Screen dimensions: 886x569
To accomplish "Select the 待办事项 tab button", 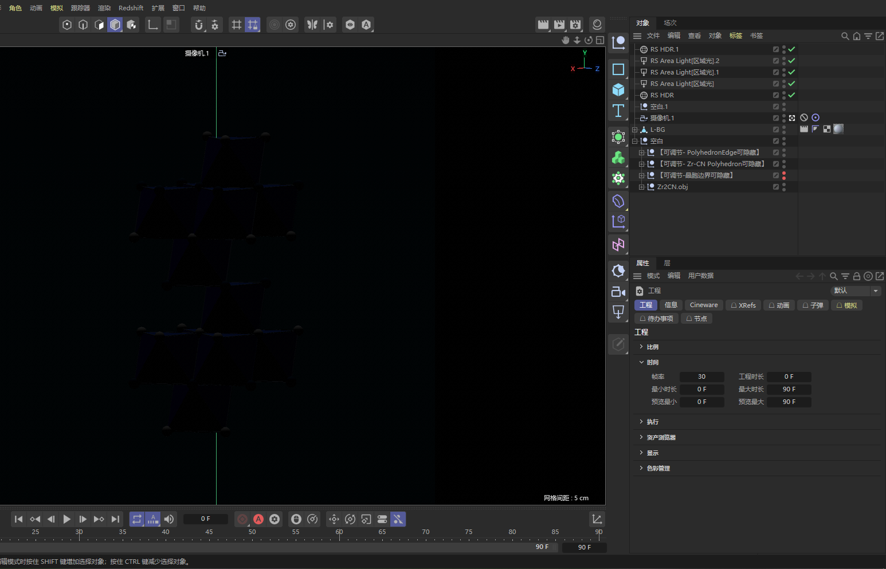I will 656,319.
